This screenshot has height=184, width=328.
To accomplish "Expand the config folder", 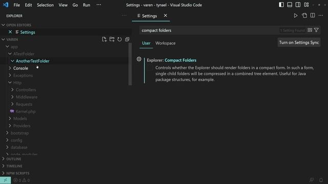I will coord(7,140).
